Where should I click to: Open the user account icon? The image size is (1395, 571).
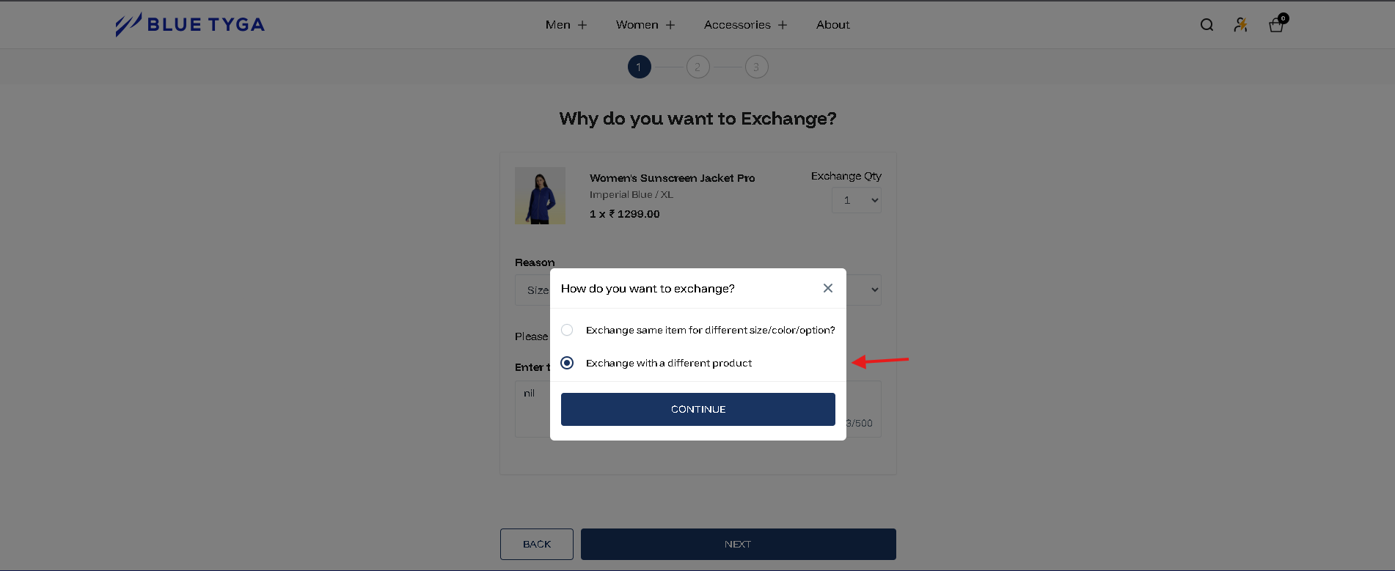(1240, 25)
